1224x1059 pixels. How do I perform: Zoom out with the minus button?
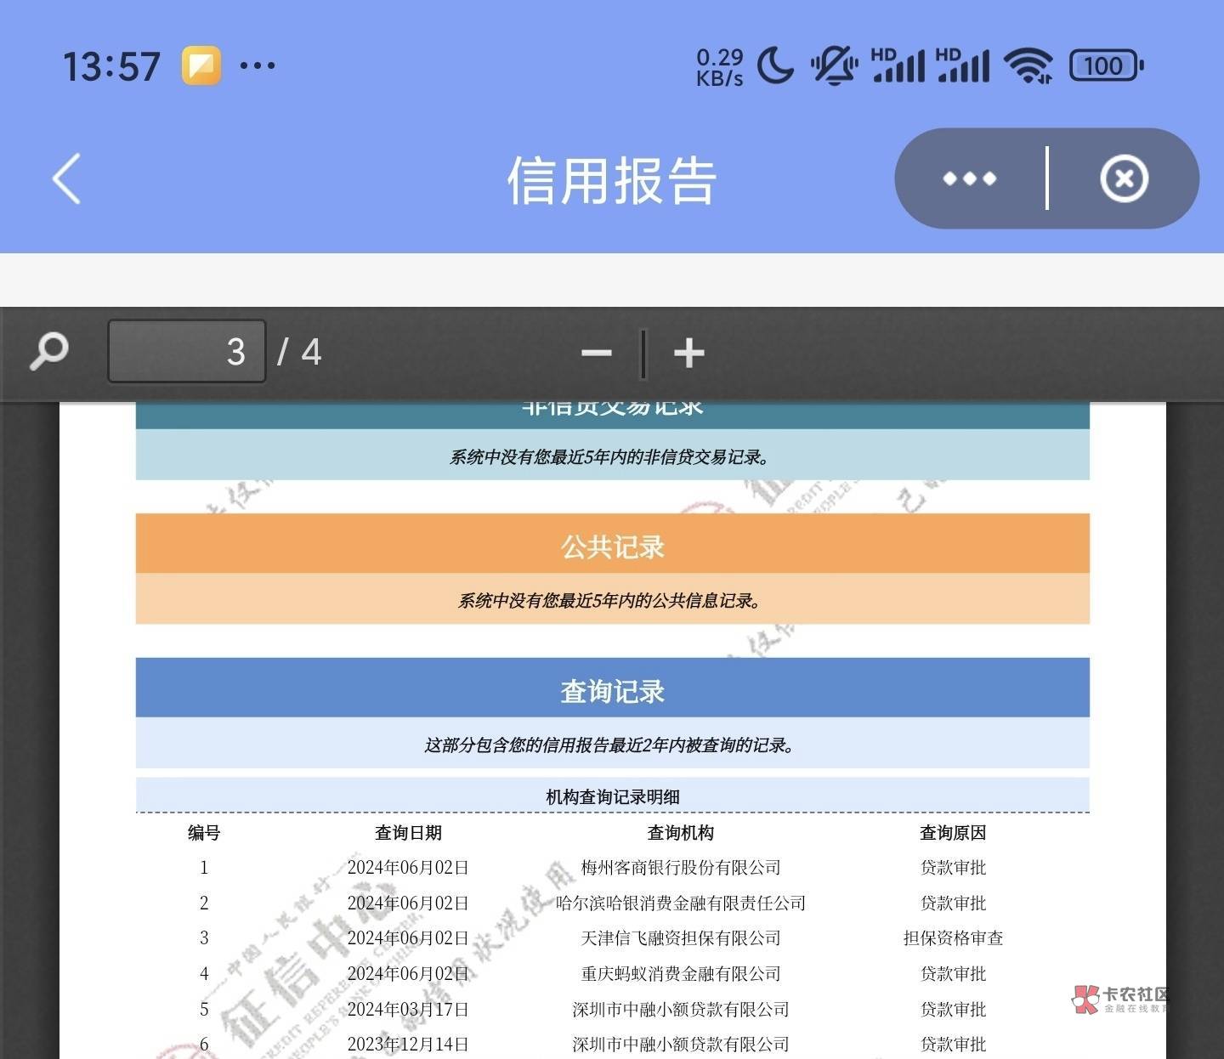(x=596, y=353)
